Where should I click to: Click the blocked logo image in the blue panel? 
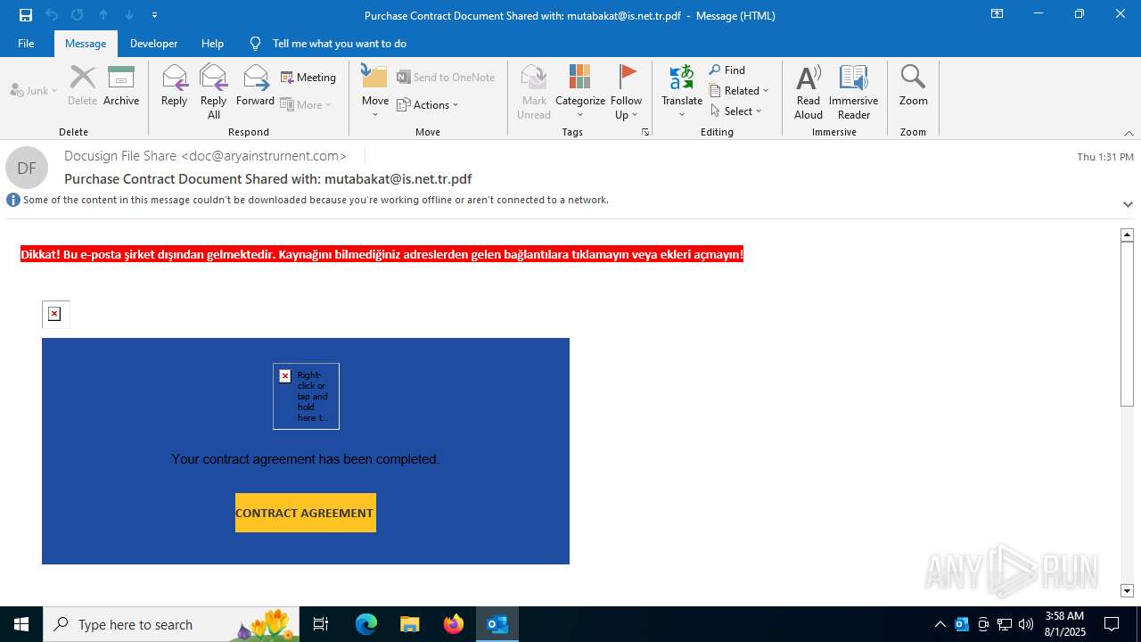[x=306, y=396]
